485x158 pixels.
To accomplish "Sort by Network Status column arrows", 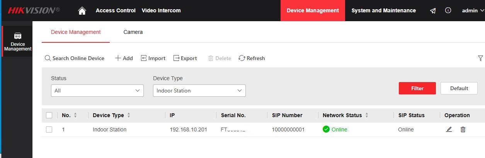I will pyautogui.click(x=367, y=115).
